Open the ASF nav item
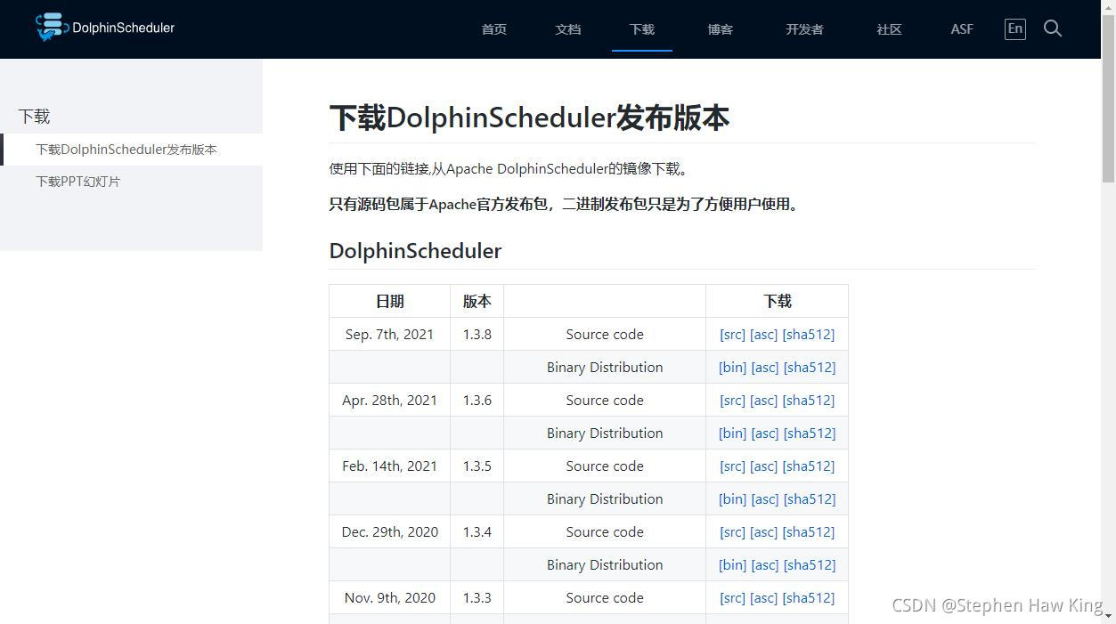1116x624 pixels. point(962,29)
